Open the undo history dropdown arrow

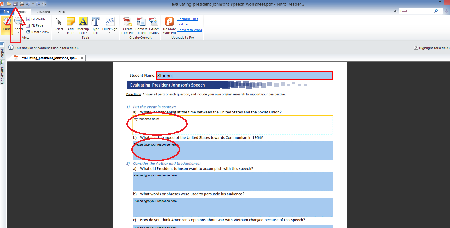click(33, 4)
